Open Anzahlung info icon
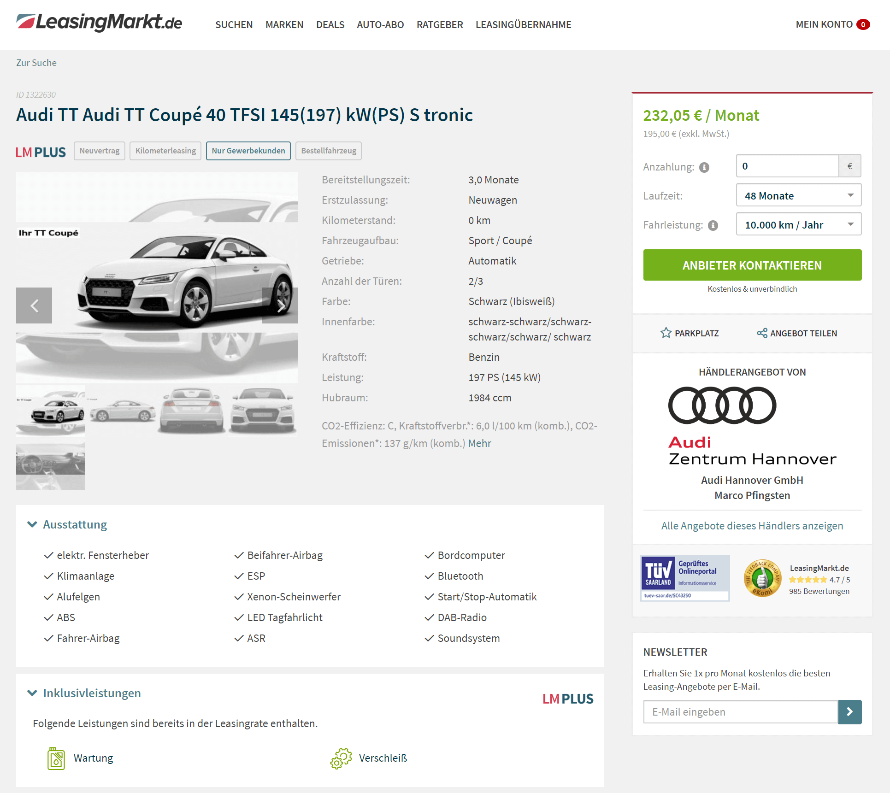 point(704,167)
